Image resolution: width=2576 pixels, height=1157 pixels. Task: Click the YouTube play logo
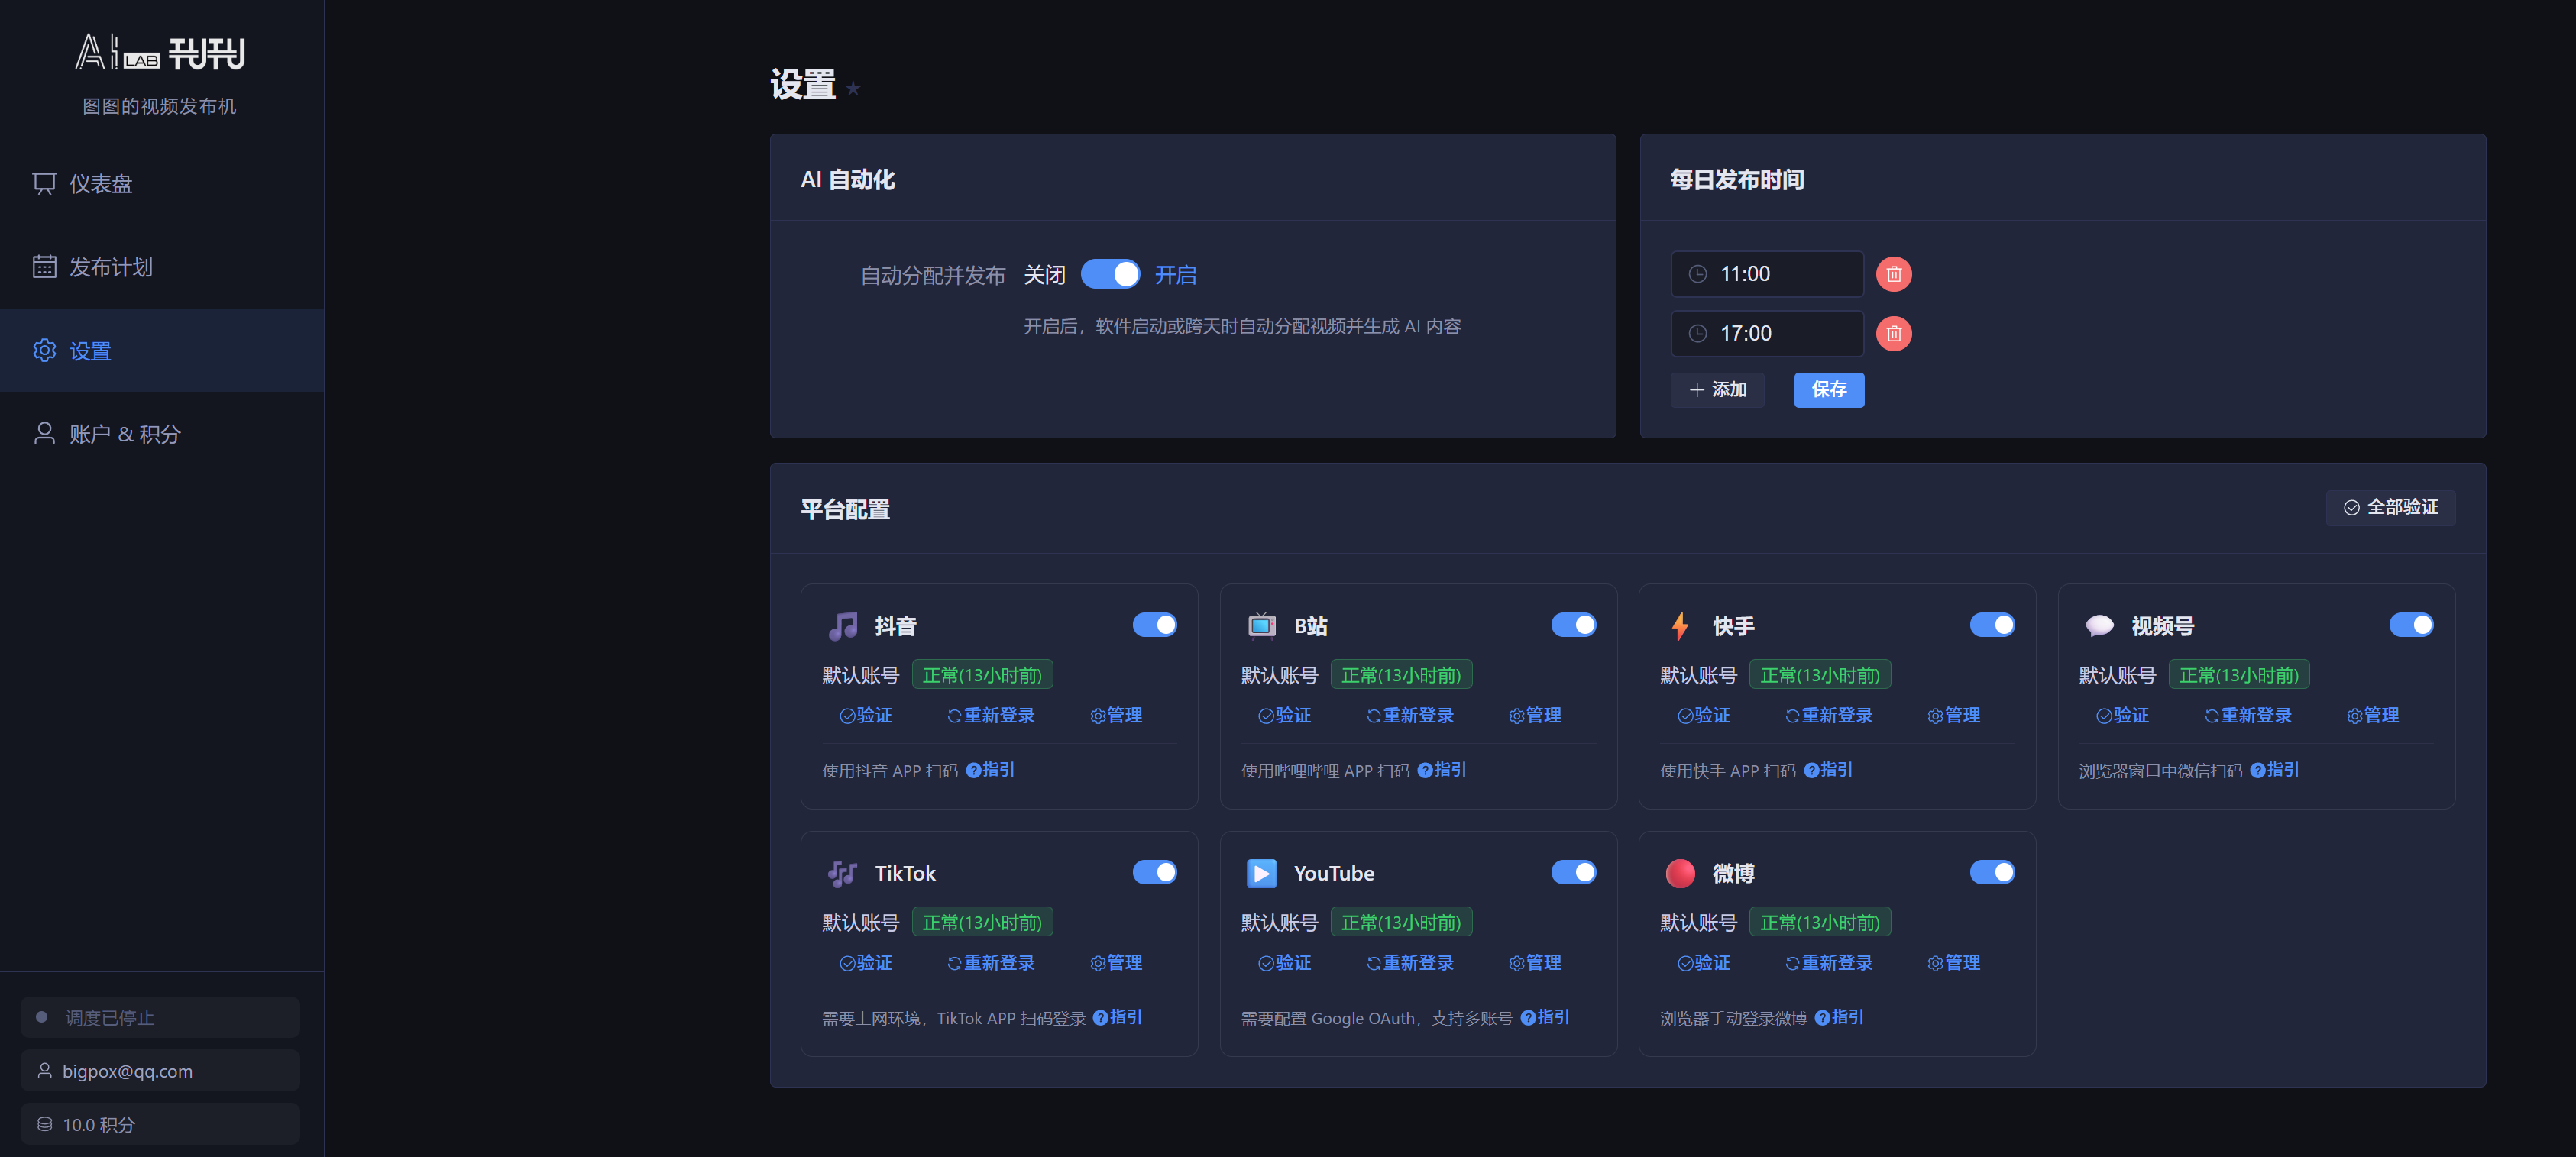coord(1261,871)
